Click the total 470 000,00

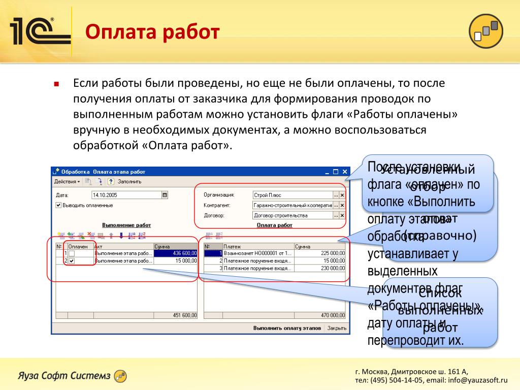pos(320,315)
